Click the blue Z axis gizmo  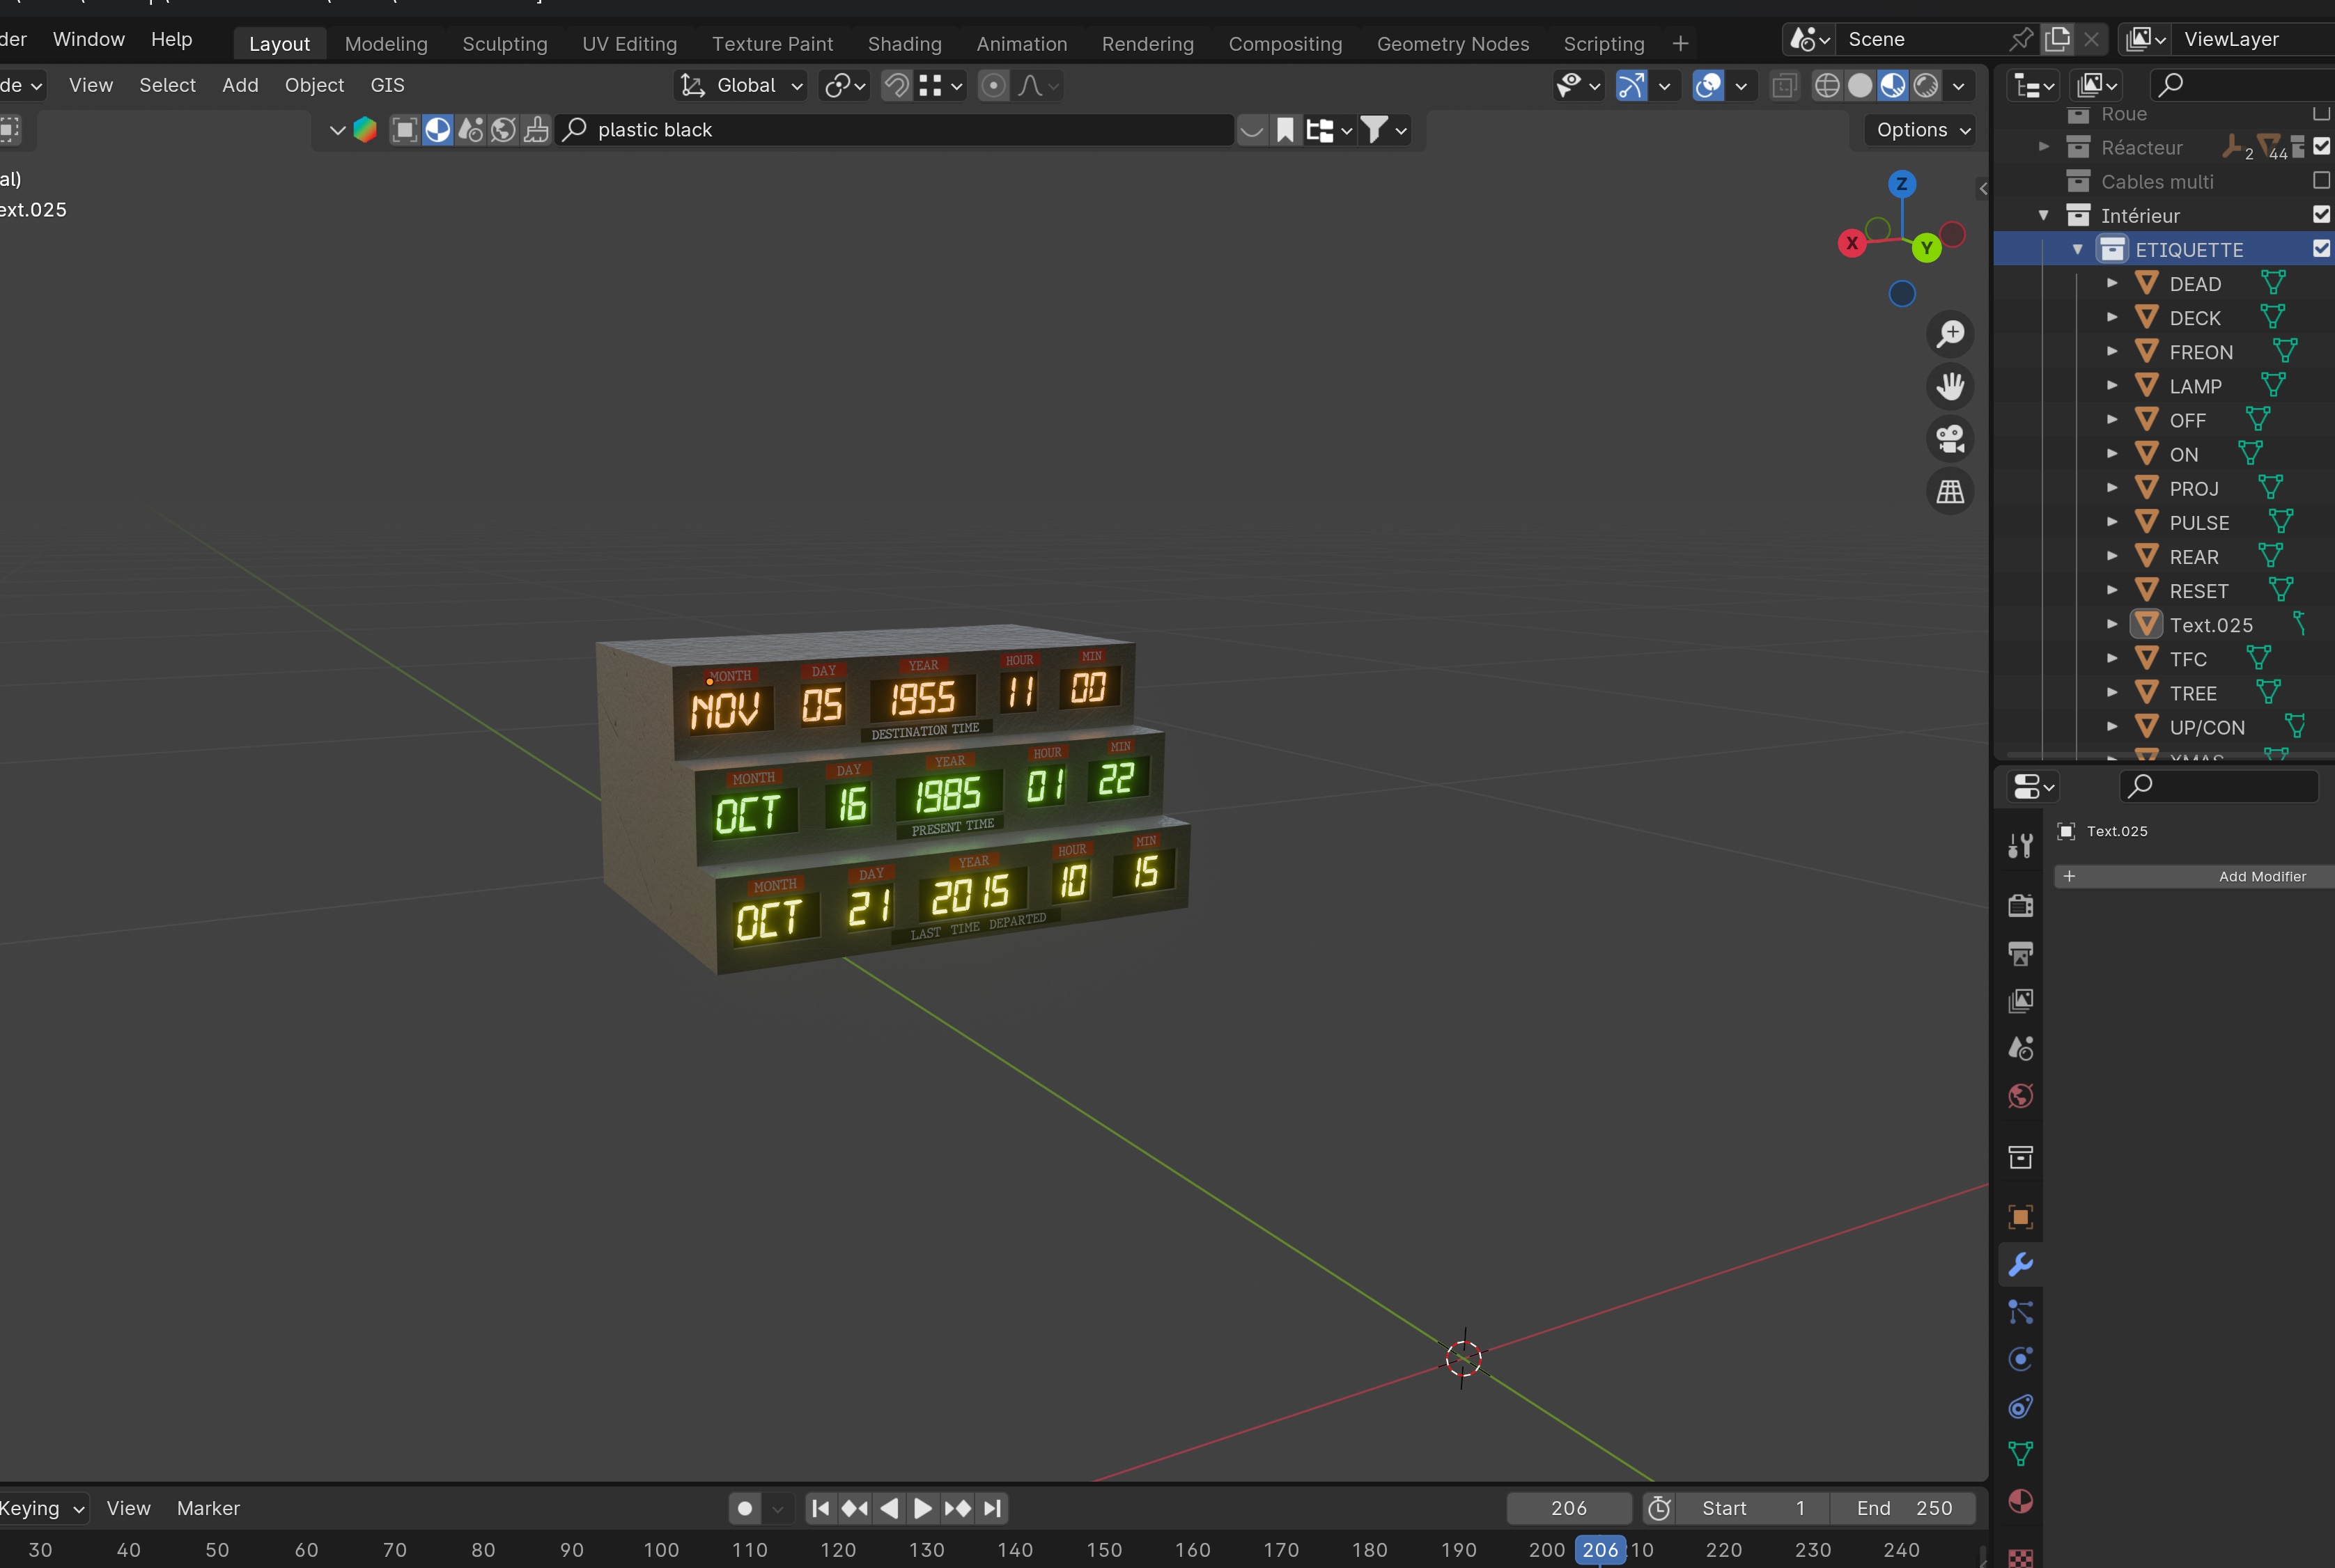click(x=1901, y=184)
